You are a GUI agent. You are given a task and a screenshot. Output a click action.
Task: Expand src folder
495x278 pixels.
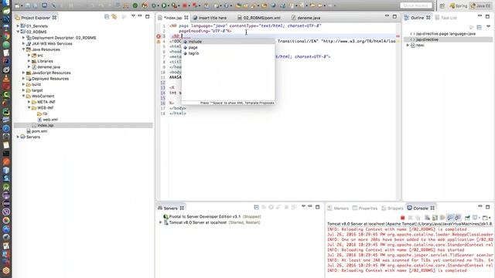pyautogui.click(x=29, y=55)
